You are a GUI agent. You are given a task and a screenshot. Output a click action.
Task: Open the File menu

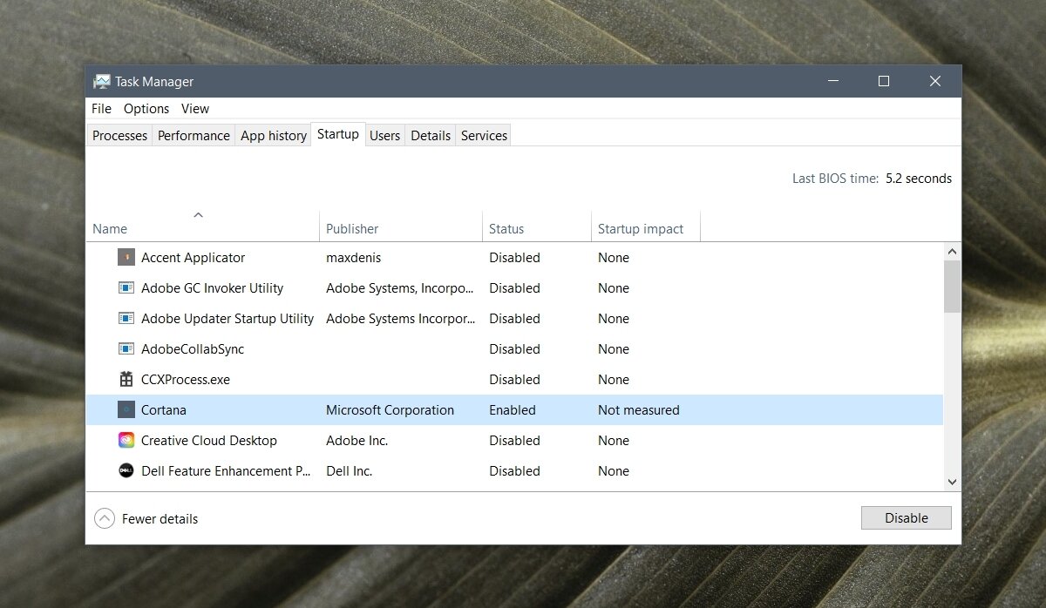(101, 109)
